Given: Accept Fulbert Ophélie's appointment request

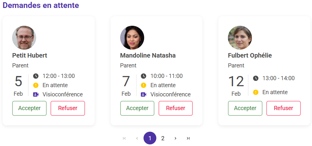Looking at the screenshot, I should tap(245, 108).
